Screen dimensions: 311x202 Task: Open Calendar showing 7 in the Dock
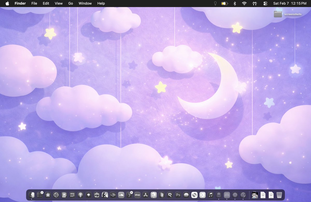pyautogui.click(x=129, y=195)
